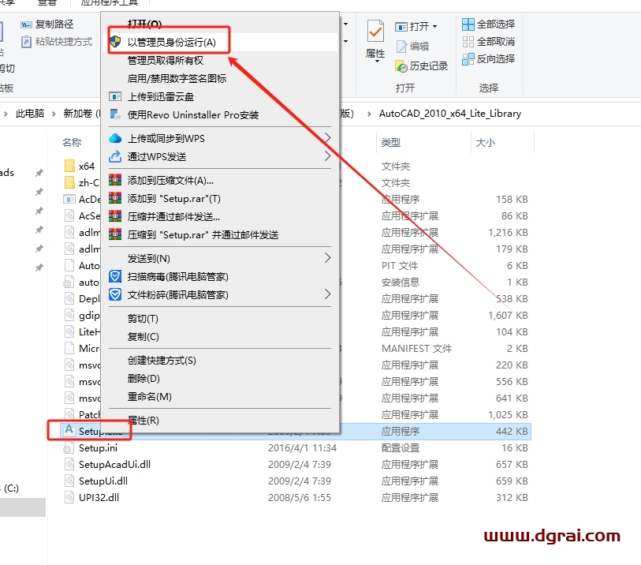The image size is (641, 565).
Task: Choose 删除(D) from context menu
Action: pyautogui.click(x=143, y=379)
